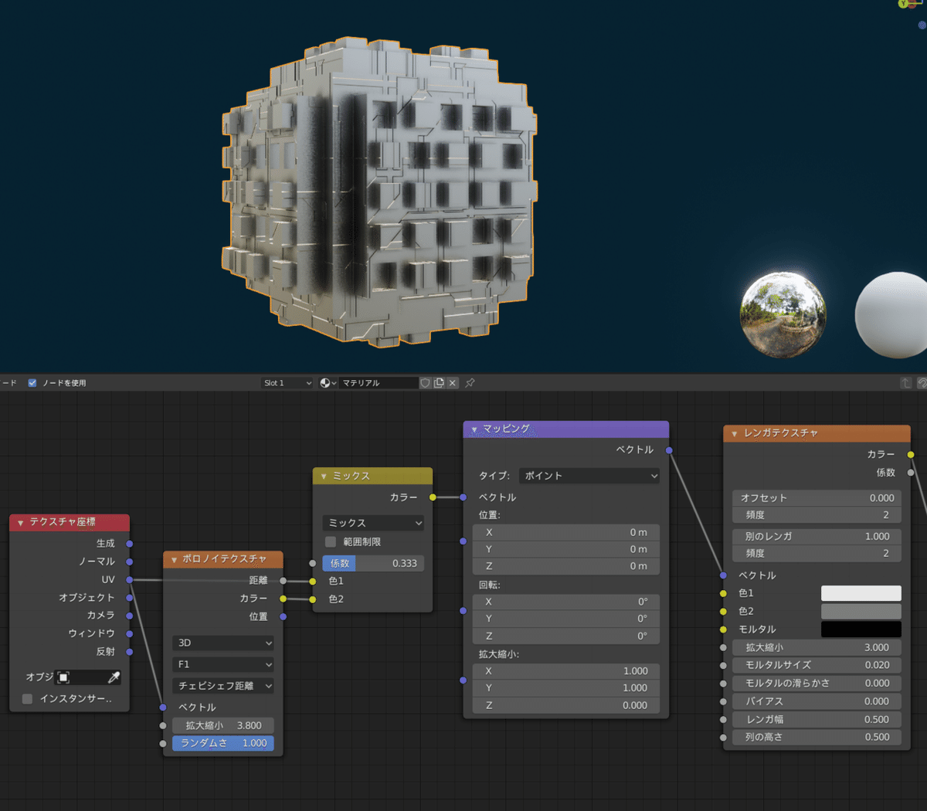The height and width of the screenshot is (811, 927).
Task: Click the 生成 output socket
Action: [129, 544]
